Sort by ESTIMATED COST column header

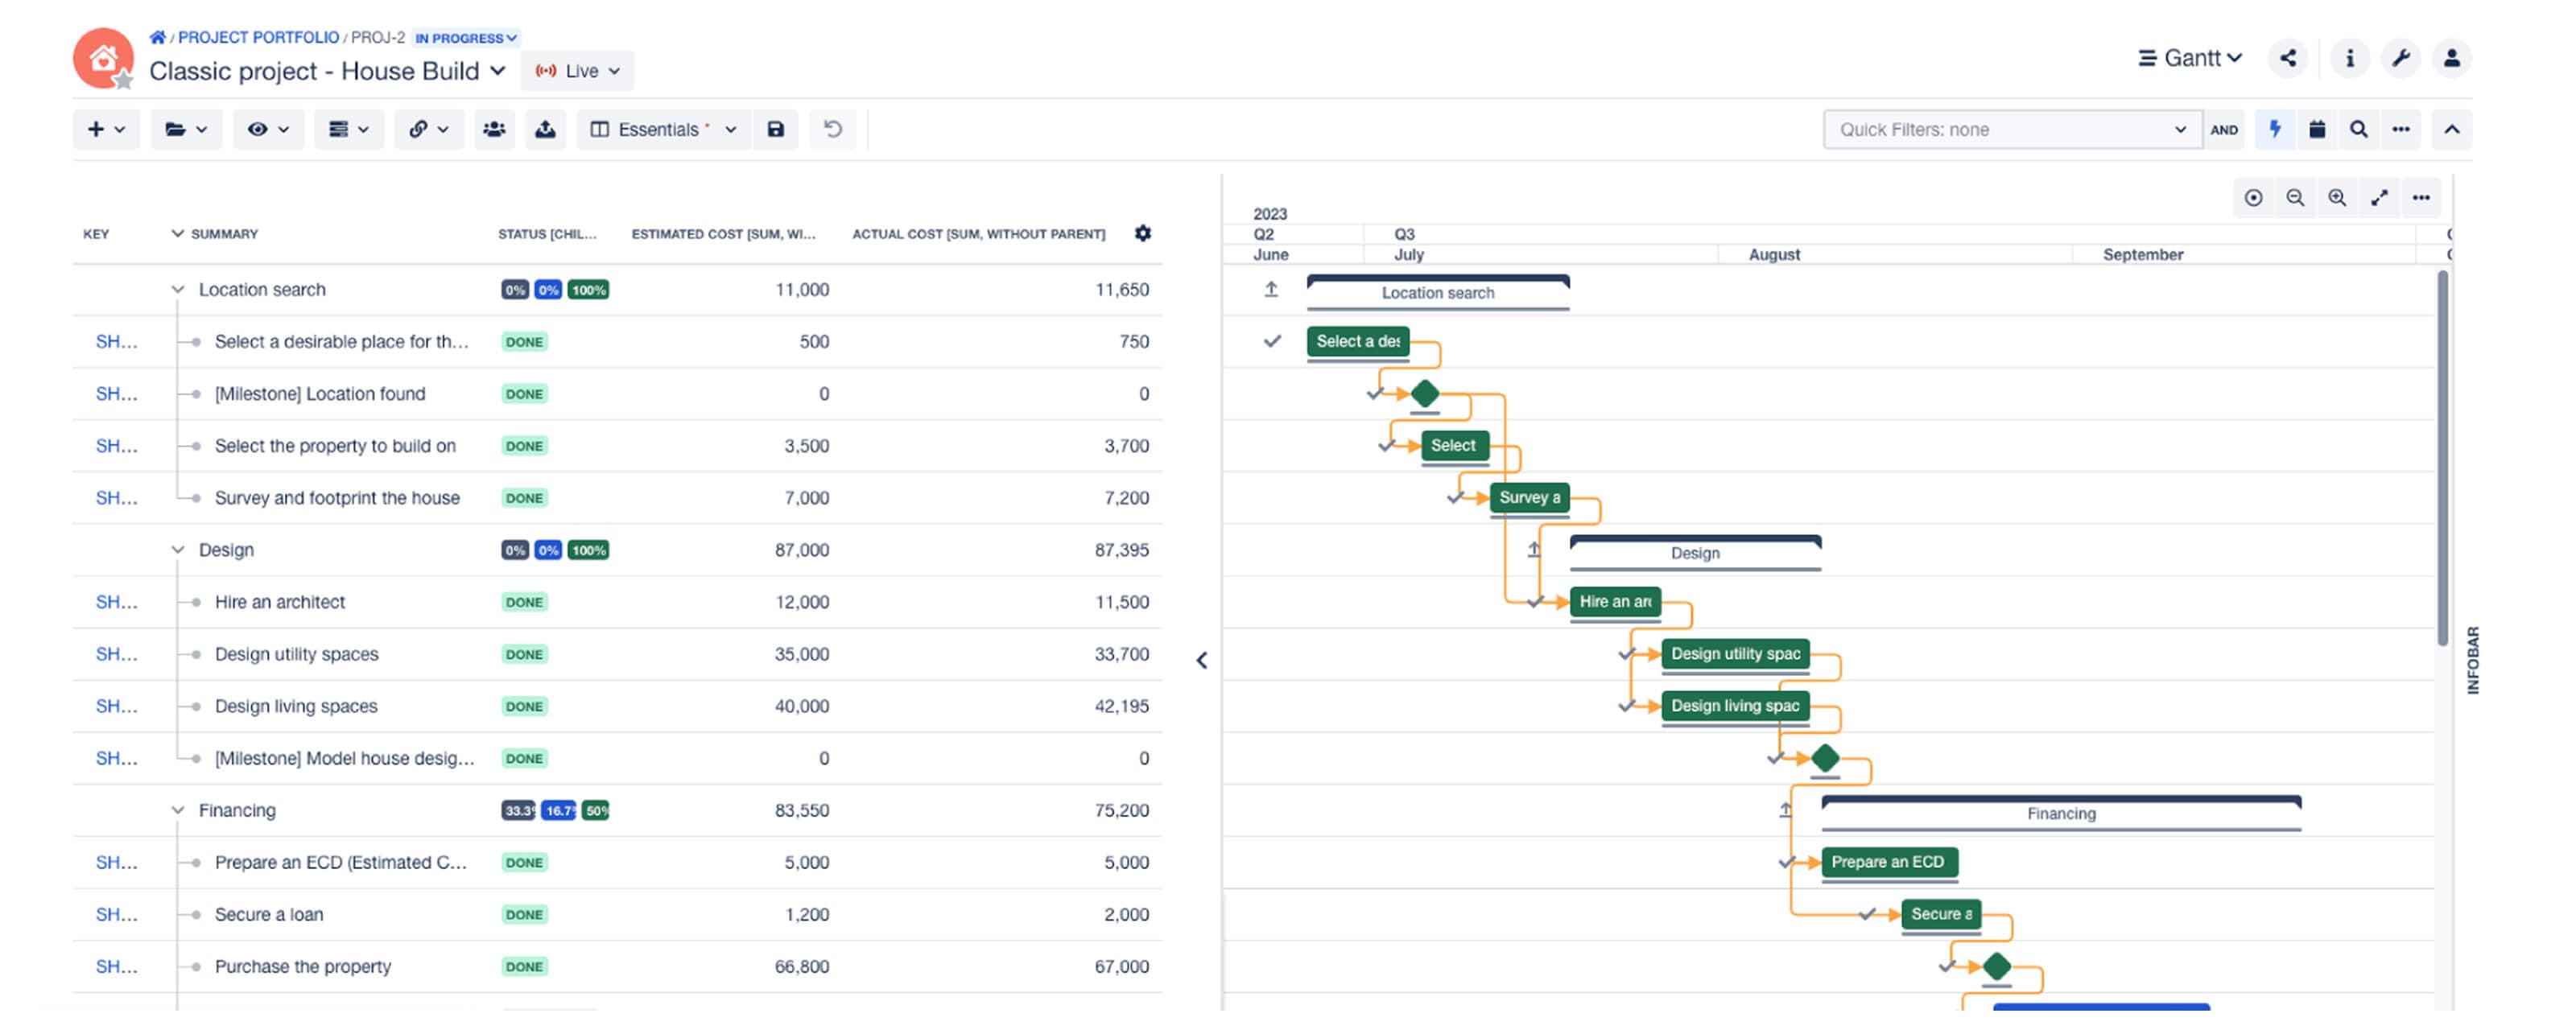723,234
